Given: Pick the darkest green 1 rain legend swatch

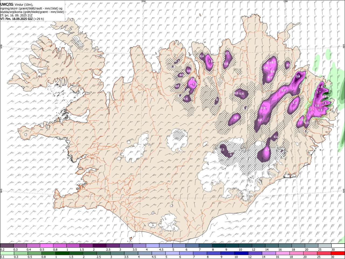Looking at the screenshot, I should 62,253.
